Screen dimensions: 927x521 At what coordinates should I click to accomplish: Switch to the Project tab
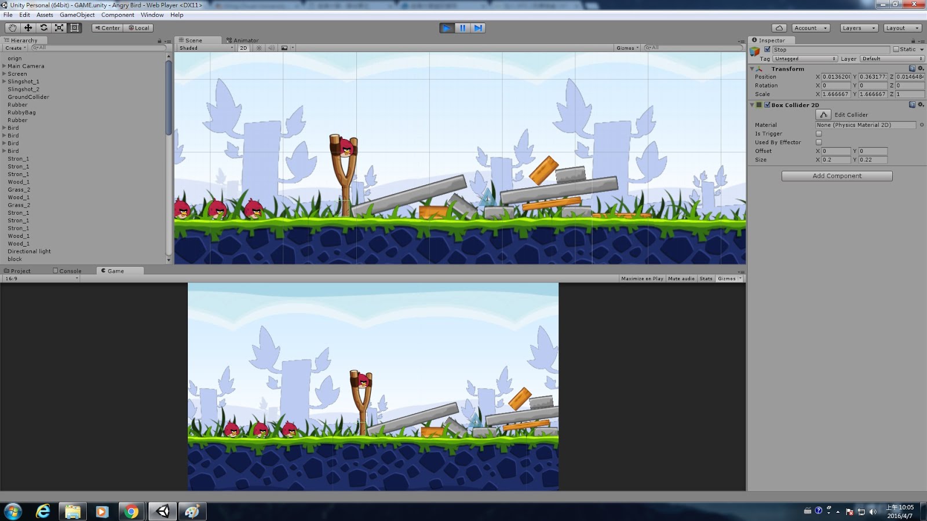click(17, 271)
